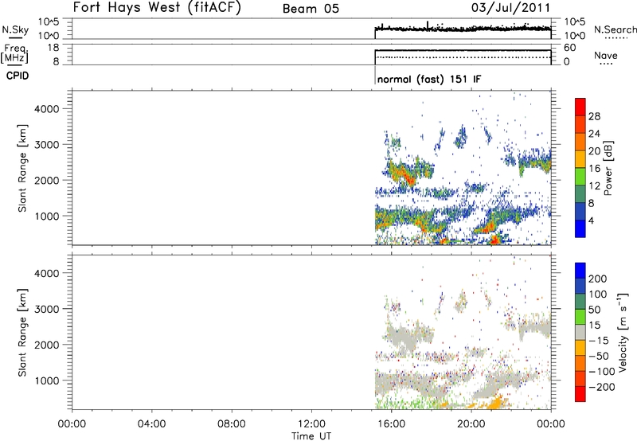This screenshot has width=637, height=441.
Task: Click the 'Velocity [m s-1]' colorbar label
Action: pyautogui.click(x=622, y=332)
